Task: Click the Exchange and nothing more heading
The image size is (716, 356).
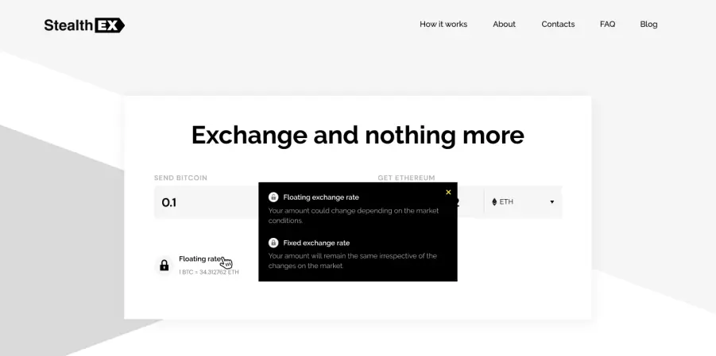Action: coord(358,136)
